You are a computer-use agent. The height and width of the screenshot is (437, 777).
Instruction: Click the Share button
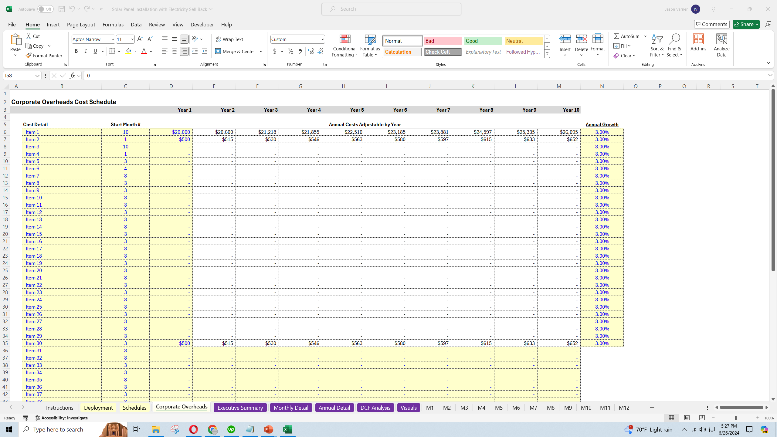coord(746,24)
